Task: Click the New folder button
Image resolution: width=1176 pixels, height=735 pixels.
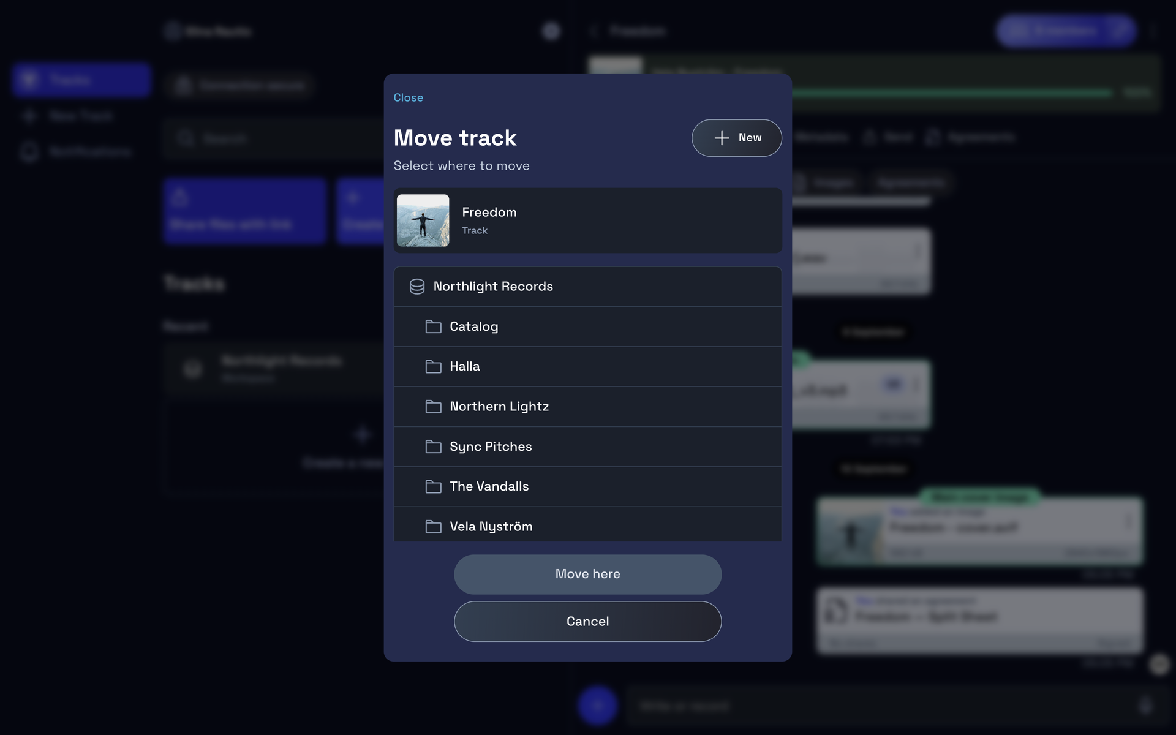Action: point(736,138)
